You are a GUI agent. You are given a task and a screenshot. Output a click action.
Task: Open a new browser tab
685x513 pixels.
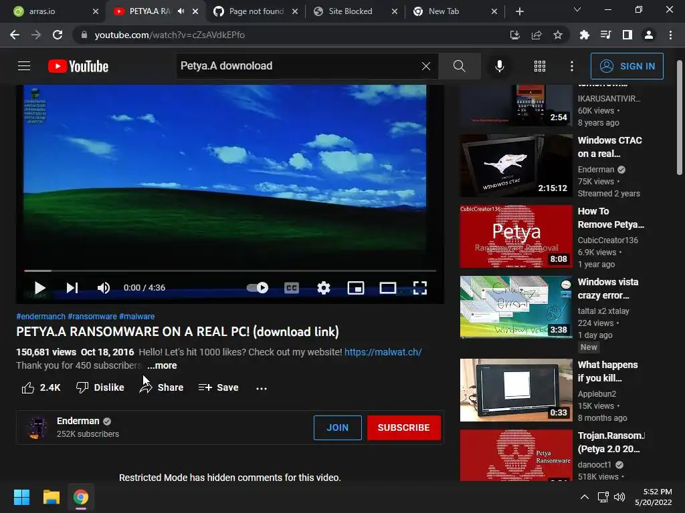pyautogui.click(x=519, y=11)
